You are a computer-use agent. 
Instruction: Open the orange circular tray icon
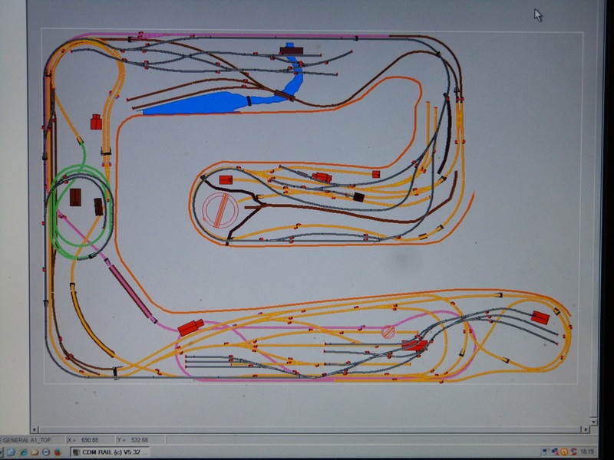(x=564, y=452)
